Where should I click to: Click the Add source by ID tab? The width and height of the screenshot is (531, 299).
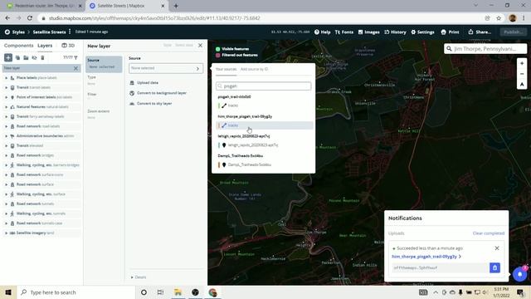[x=254, y=69]
